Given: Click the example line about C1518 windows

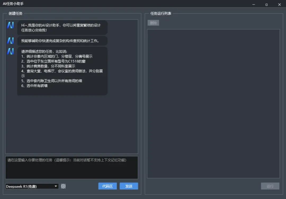Looking at the screenshot, I should [53, 61].
